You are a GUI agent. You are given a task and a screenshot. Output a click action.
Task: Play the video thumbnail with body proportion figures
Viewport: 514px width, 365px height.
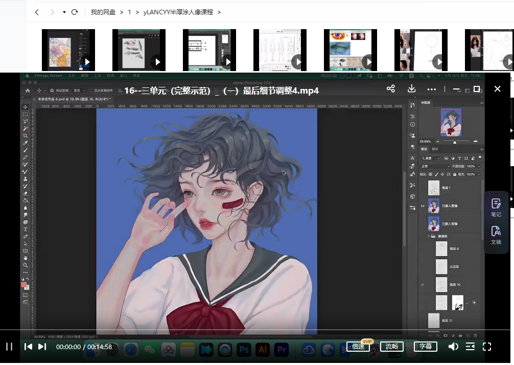click(280, 50)
